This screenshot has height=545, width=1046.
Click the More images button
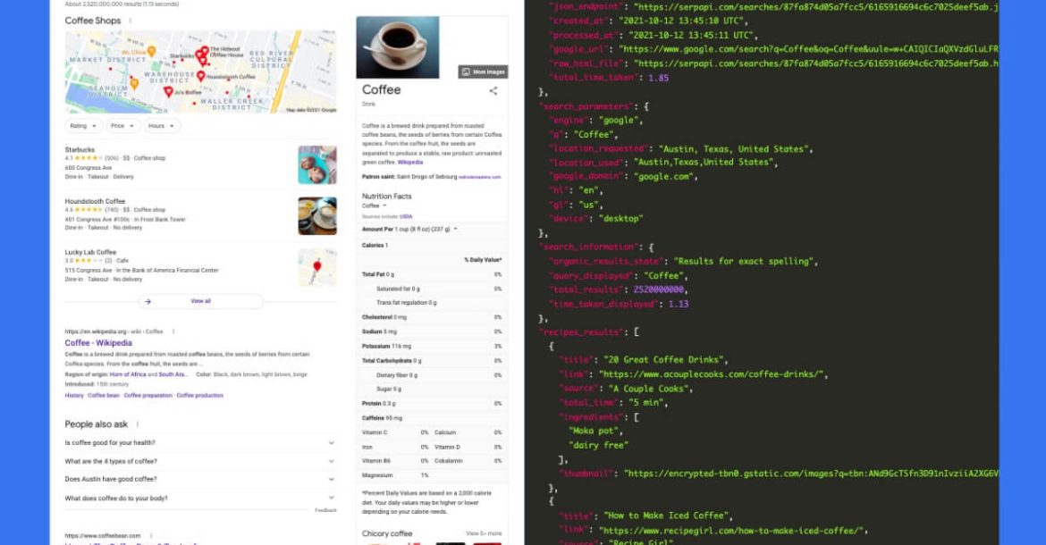tap(484, 71)
